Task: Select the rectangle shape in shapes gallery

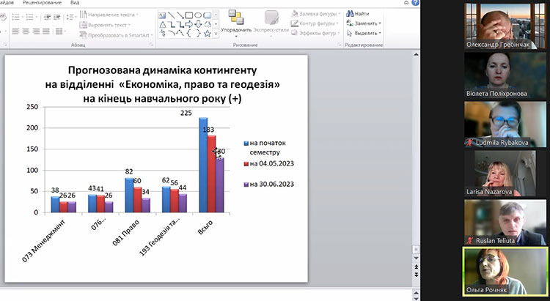Action: click(188, 14)
